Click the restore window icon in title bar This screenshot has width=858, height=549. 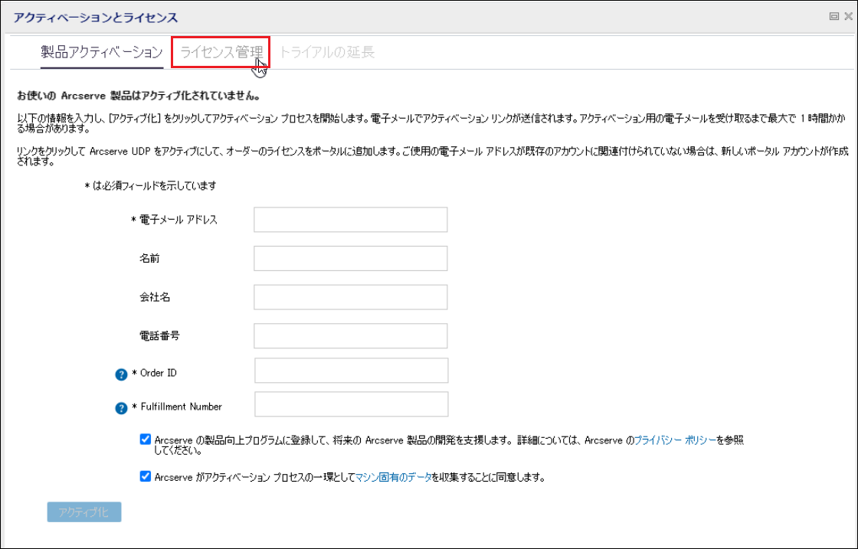[x=833, y=17]
